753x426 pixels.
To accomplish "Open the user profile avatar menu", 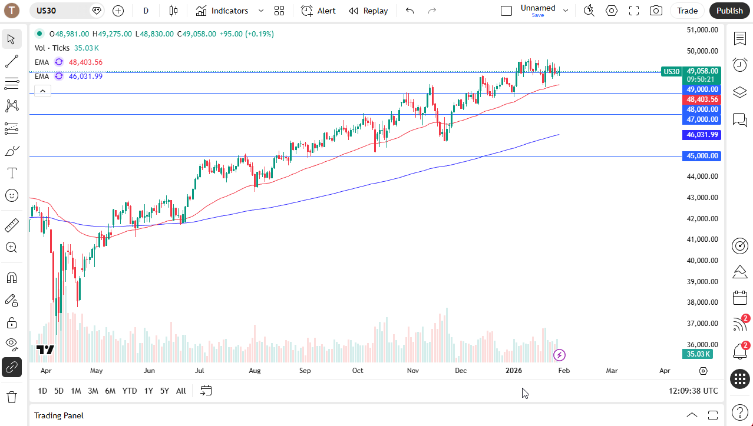I will click(11, 10).
